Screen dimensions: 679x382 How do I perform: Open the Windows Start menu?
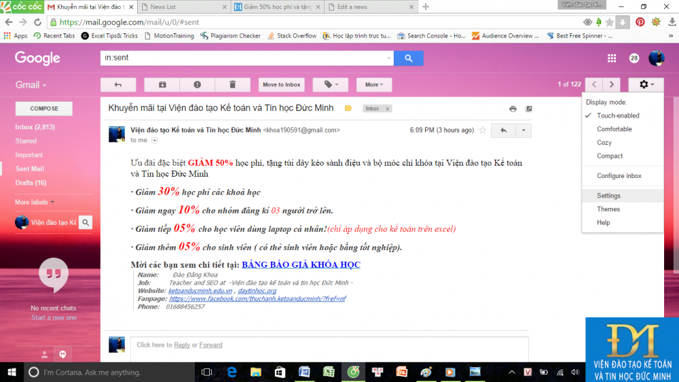pos(12,372)
